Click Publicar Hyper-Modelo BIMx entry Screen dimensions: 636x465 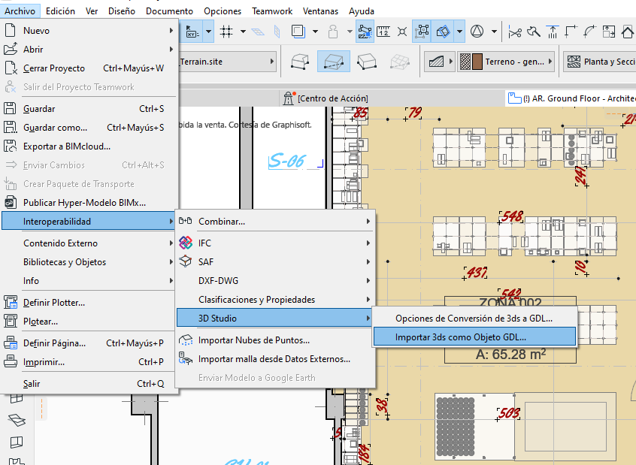pos(84,203)
